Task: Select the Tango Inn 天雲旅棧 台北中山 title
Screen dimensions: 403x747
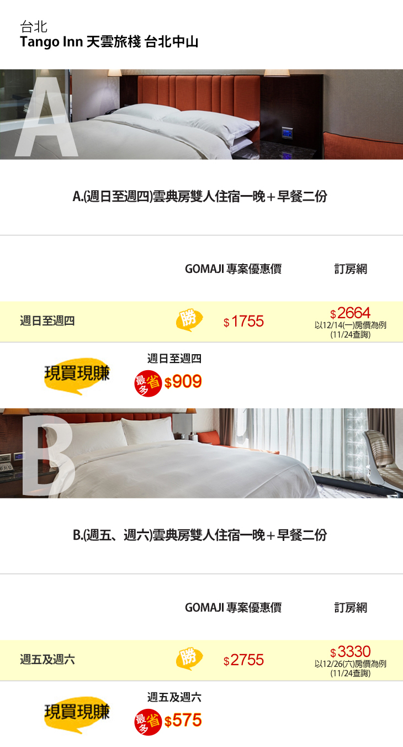Action: (x=109, y=43)
